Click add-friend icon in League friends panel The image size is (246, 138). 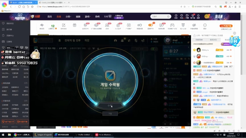tap(178, 59)
